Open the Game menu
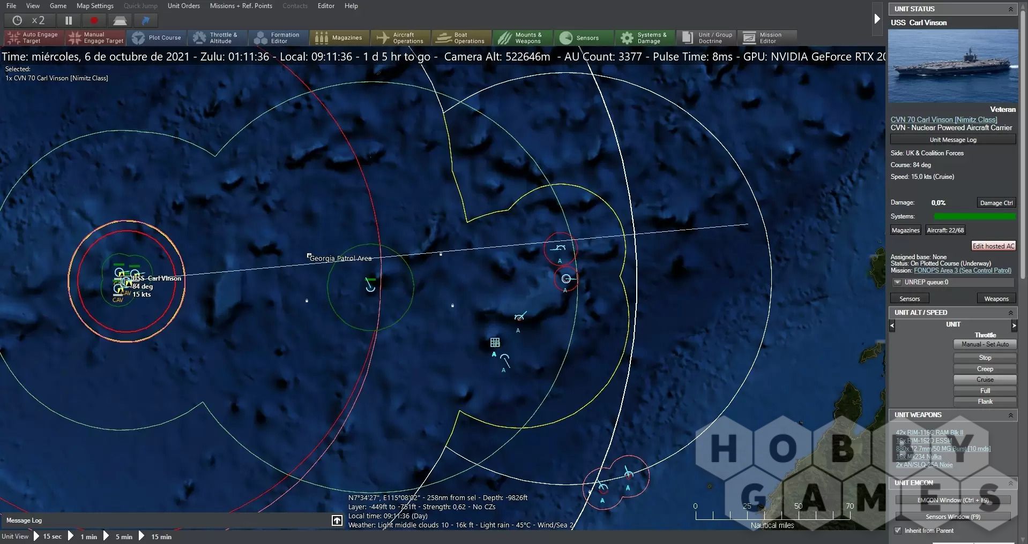 58,6
